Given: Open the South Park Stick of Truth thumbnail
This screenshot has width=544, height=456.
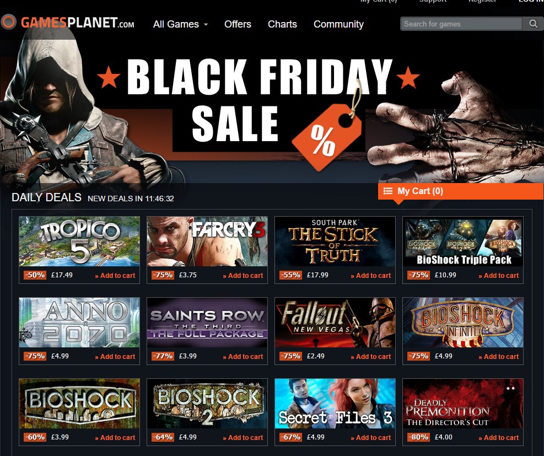Looking at the screenshot, I should pos(335,242).
